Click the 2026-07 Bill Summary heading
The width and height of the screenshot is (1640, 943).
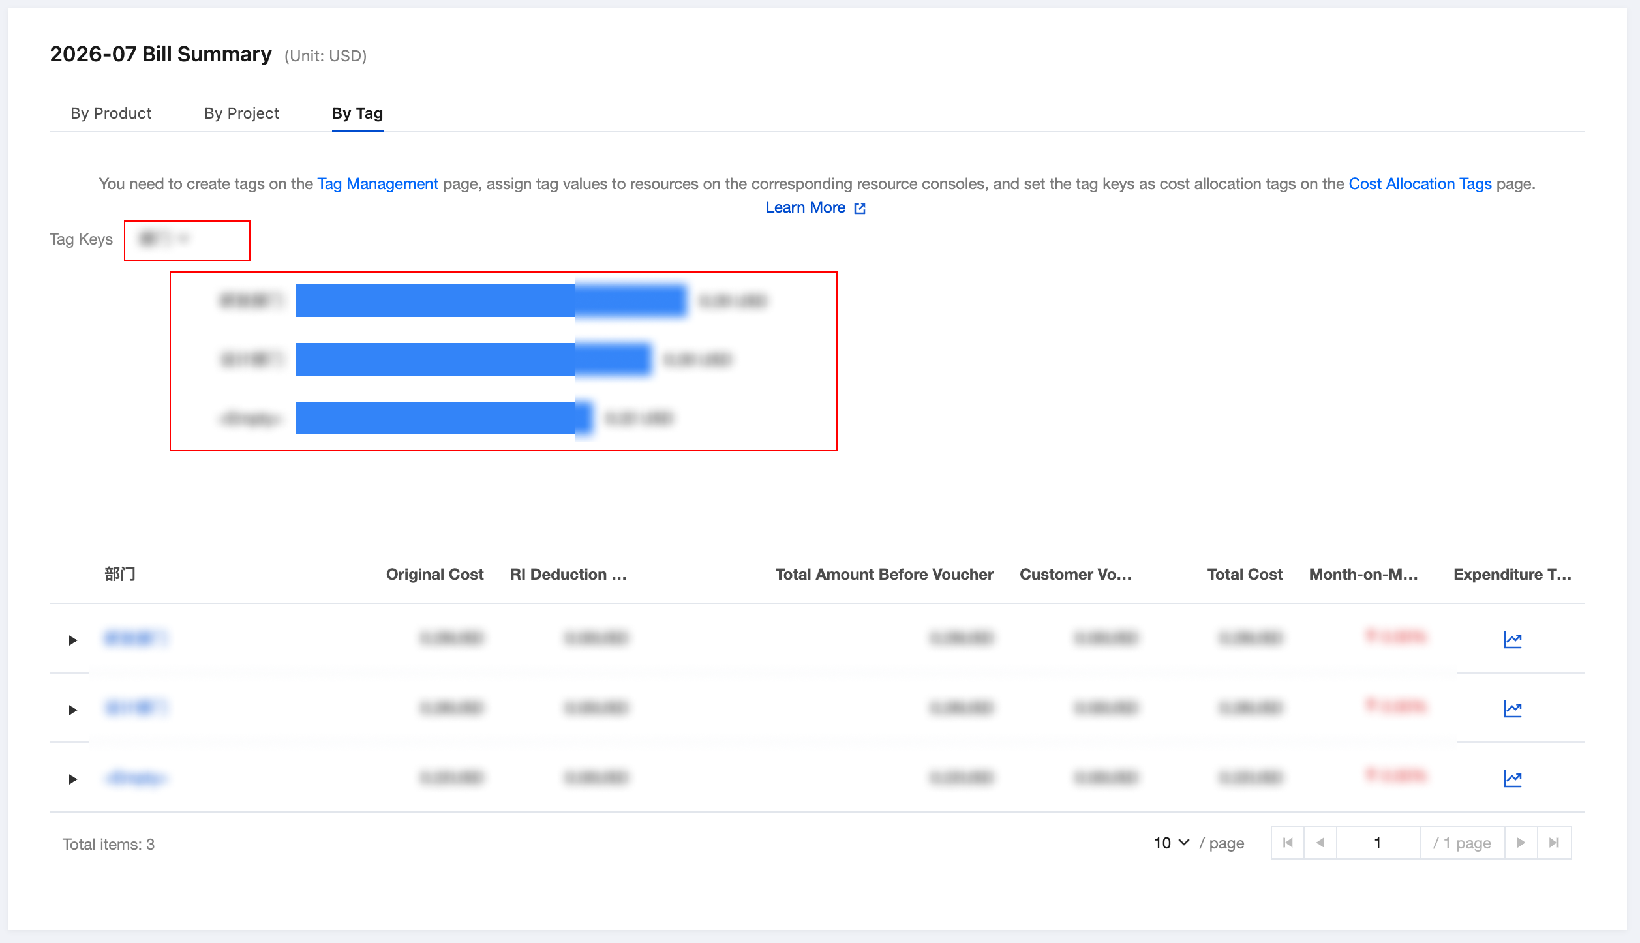160,54
